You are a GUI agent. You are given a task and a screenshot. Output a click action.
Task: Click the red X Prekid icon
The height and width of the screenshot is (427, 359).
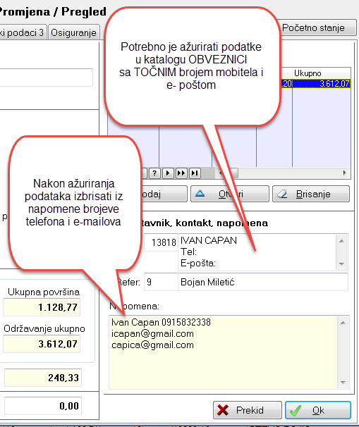point(223,410)
